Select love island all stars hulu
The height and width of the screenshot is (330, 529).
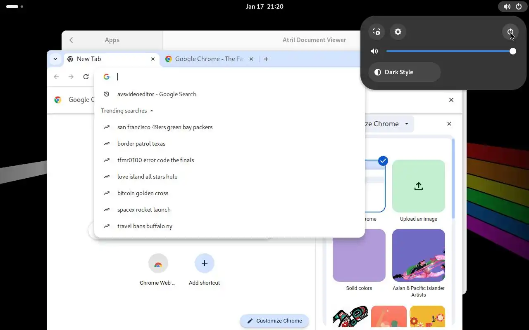[x=229, y=177]
